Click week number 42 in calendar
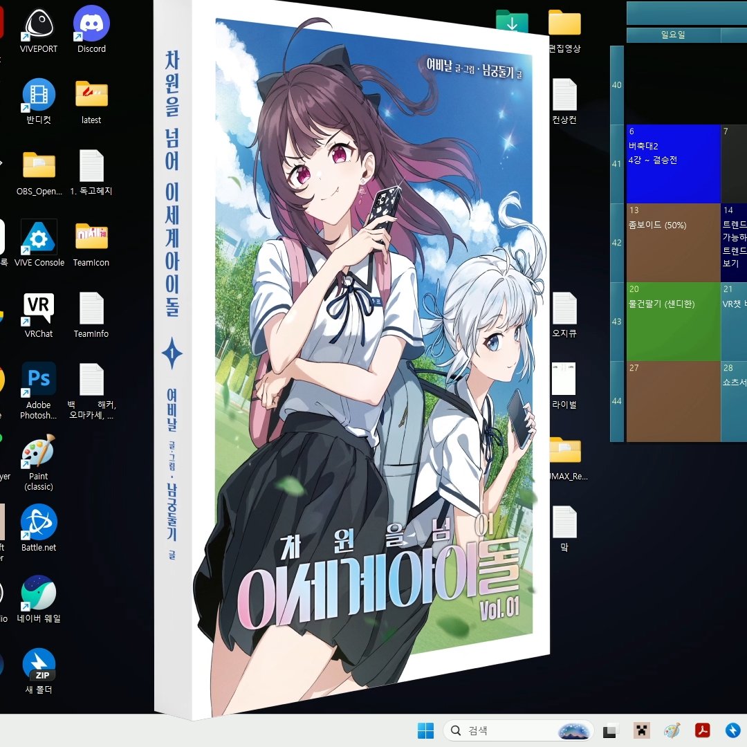 point(617,243)
